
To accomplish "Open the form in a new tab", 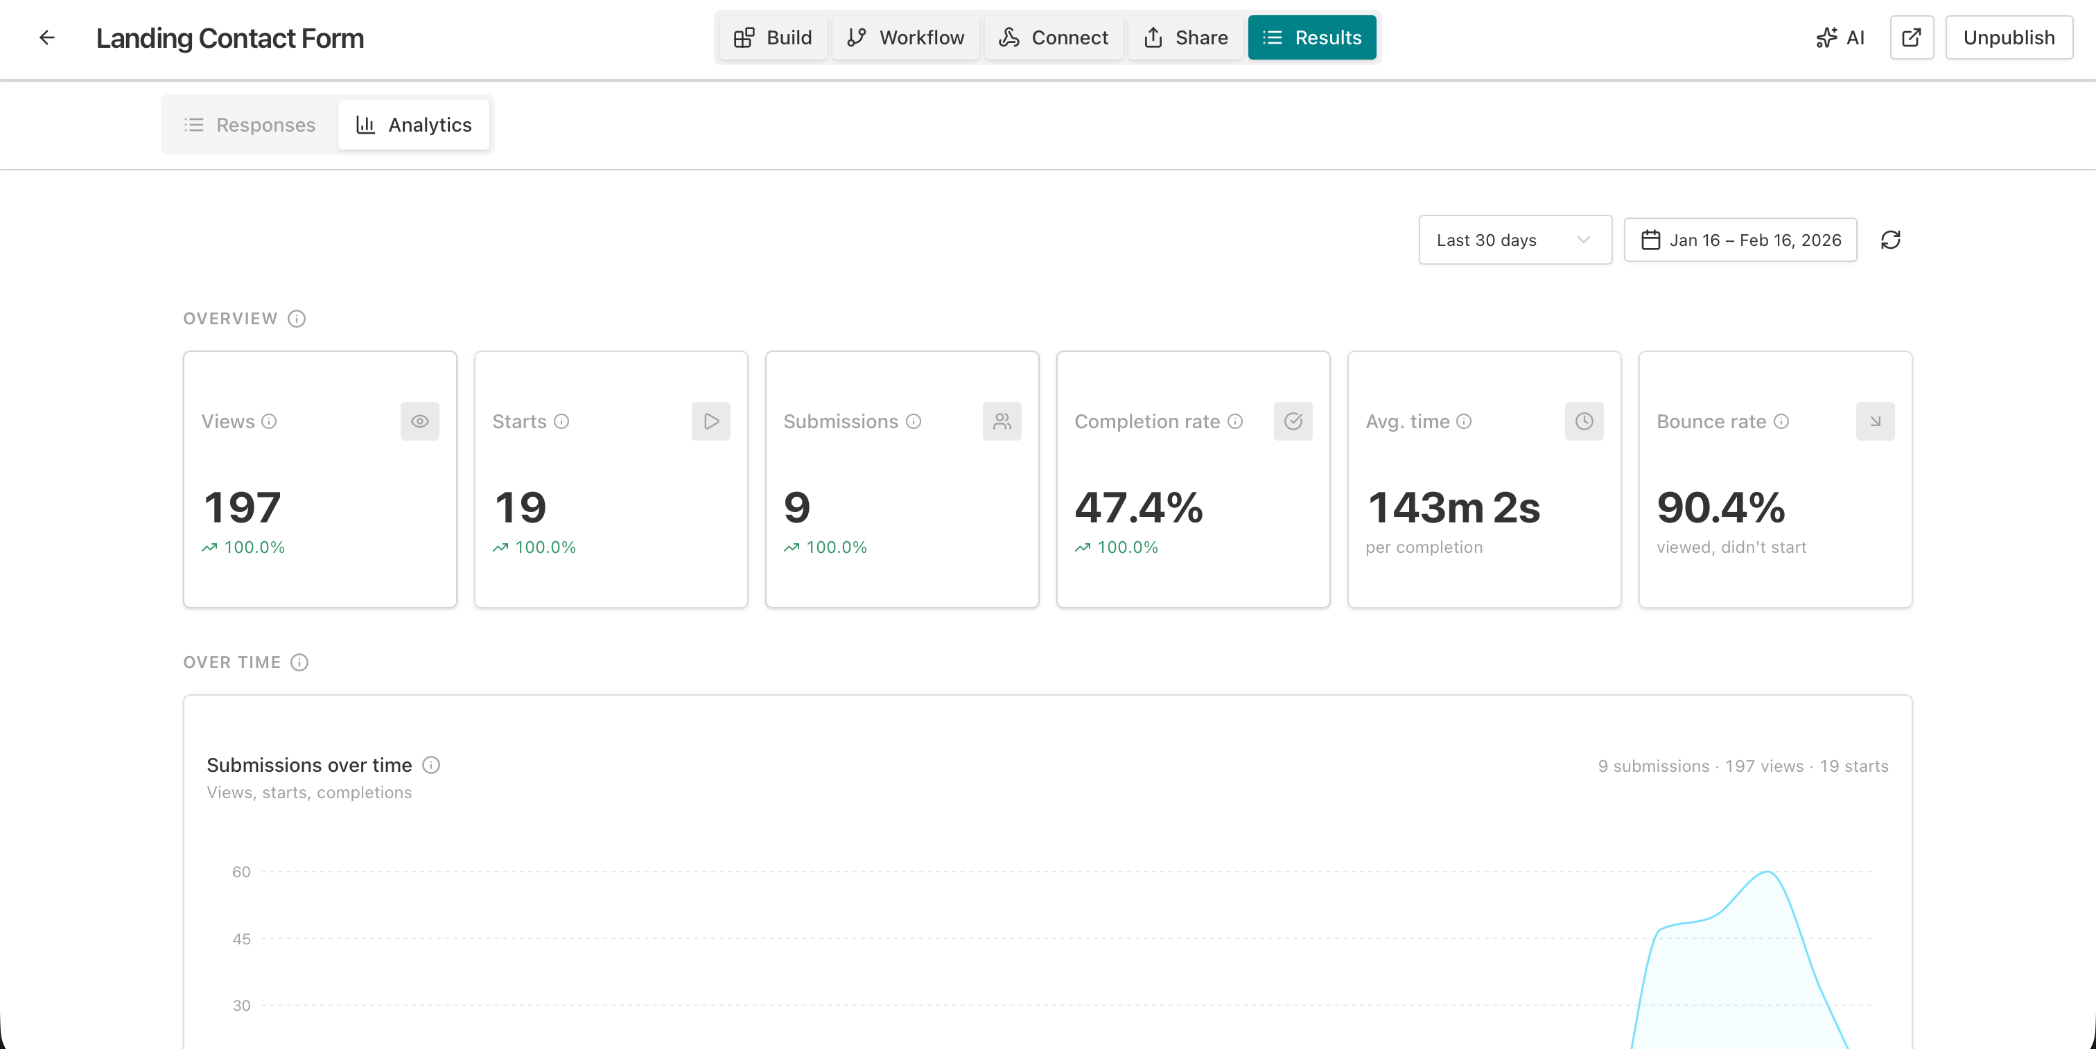I will point(1912,37).
